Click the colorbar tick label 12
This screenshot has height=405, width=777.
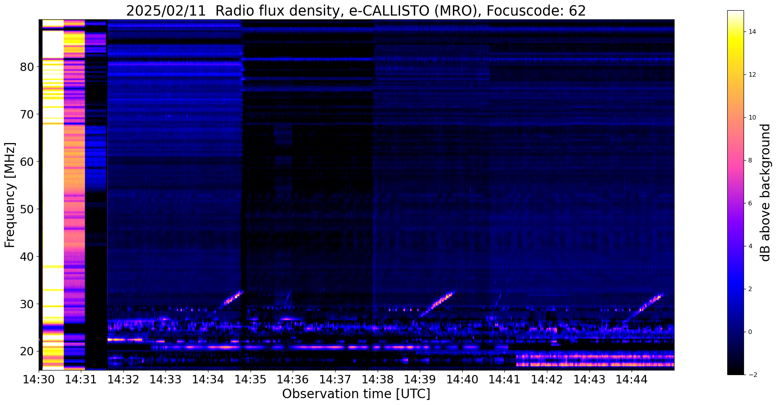[x=753, y=75]
